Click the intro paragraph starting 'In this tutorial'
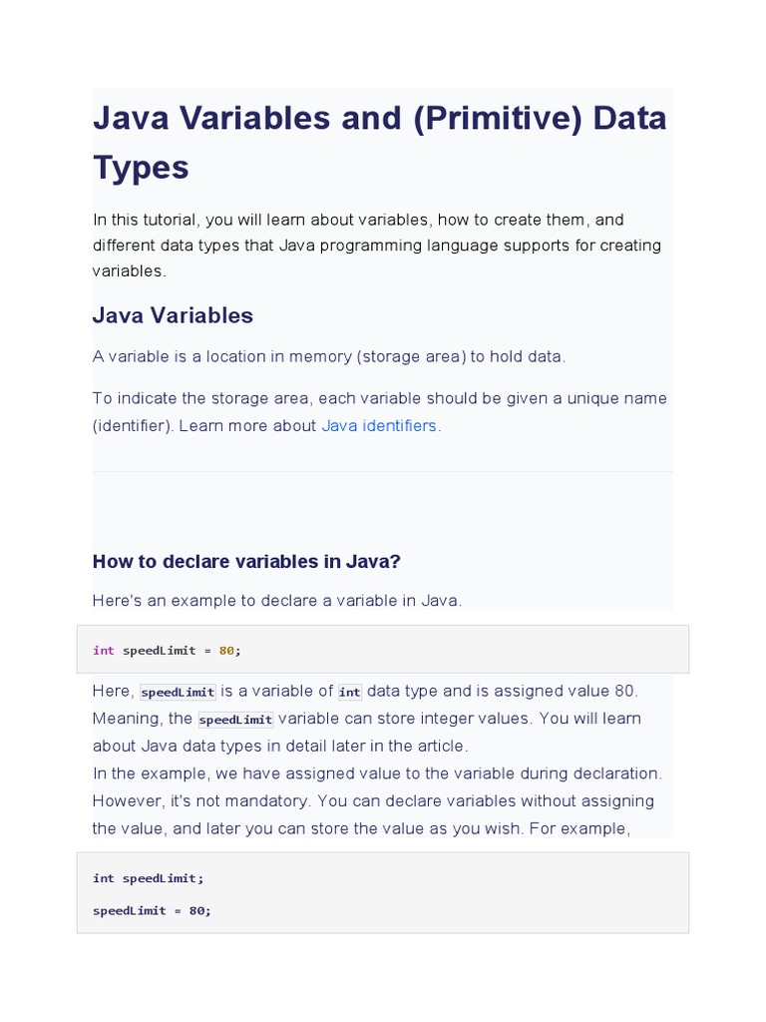 376,245
